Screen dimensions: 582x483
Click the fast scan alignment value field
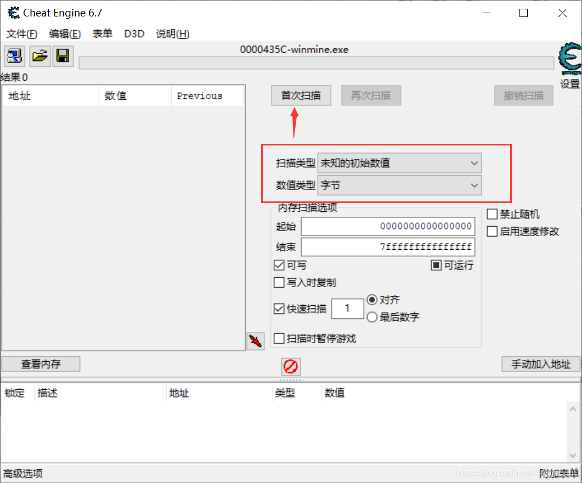pyautogui.click(x=347, y=308)
